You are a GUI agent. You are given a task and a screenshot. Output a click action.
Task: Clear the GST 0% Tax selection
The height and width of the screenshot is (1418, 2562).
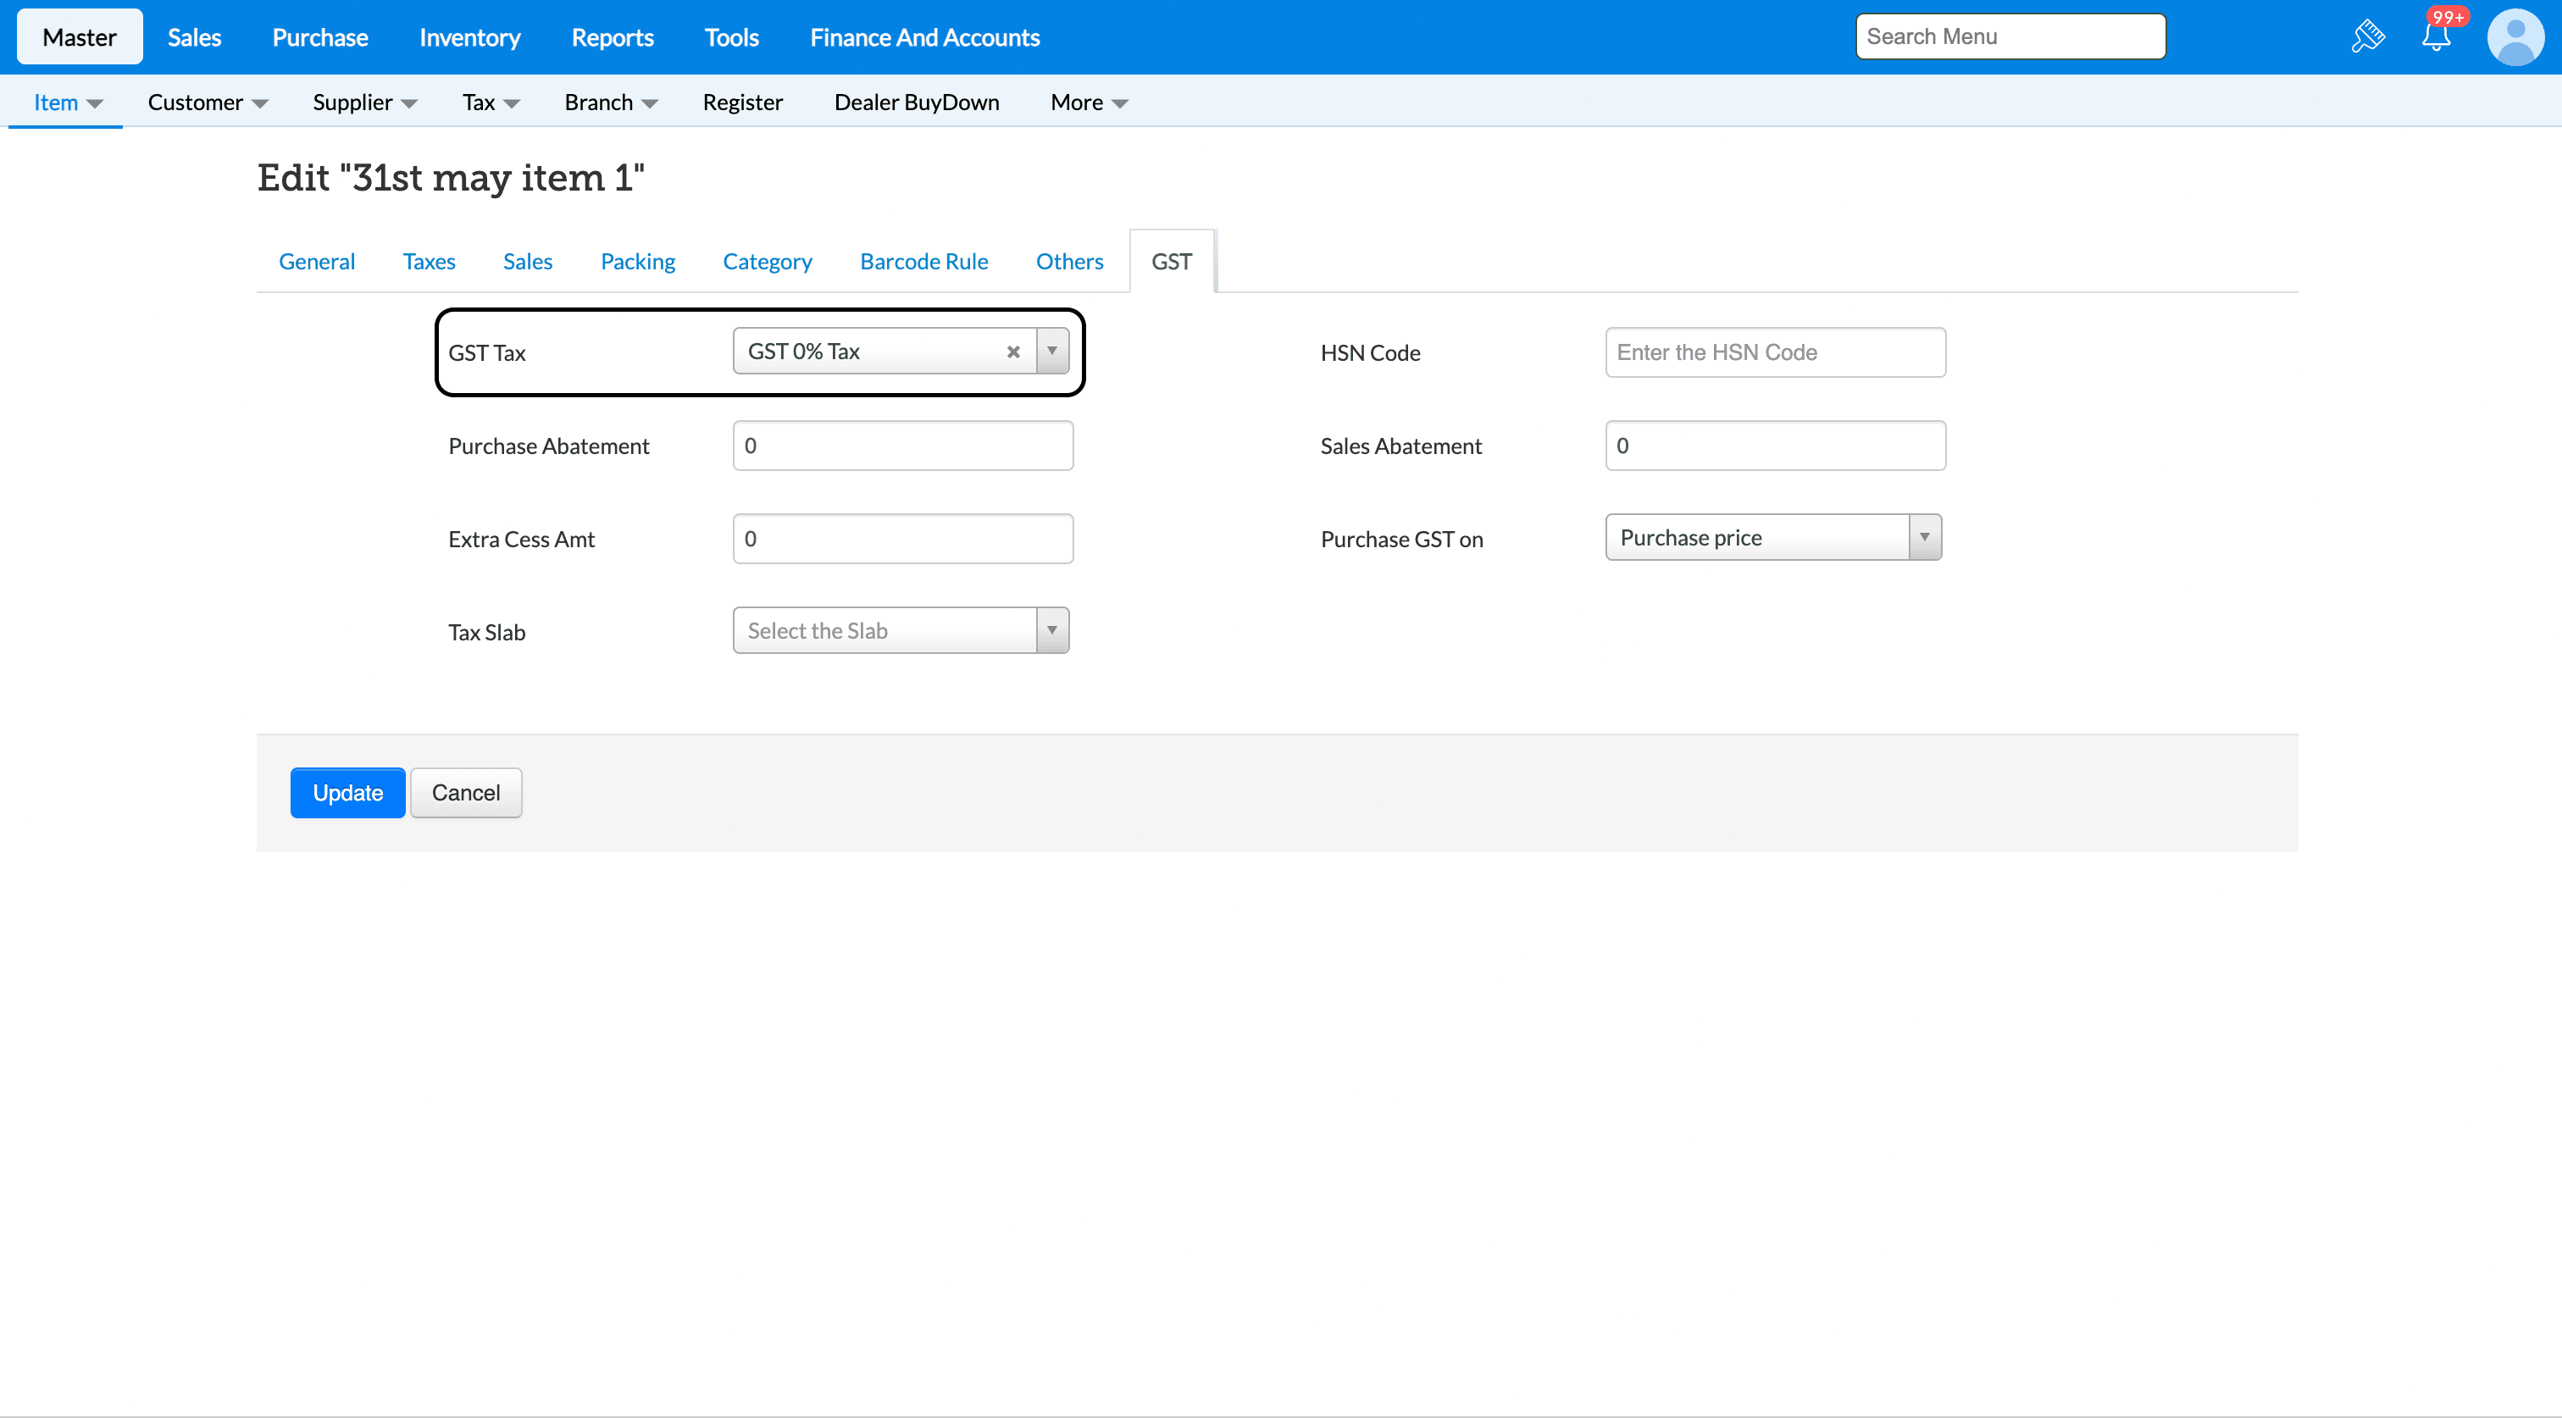pos(1012,352)
